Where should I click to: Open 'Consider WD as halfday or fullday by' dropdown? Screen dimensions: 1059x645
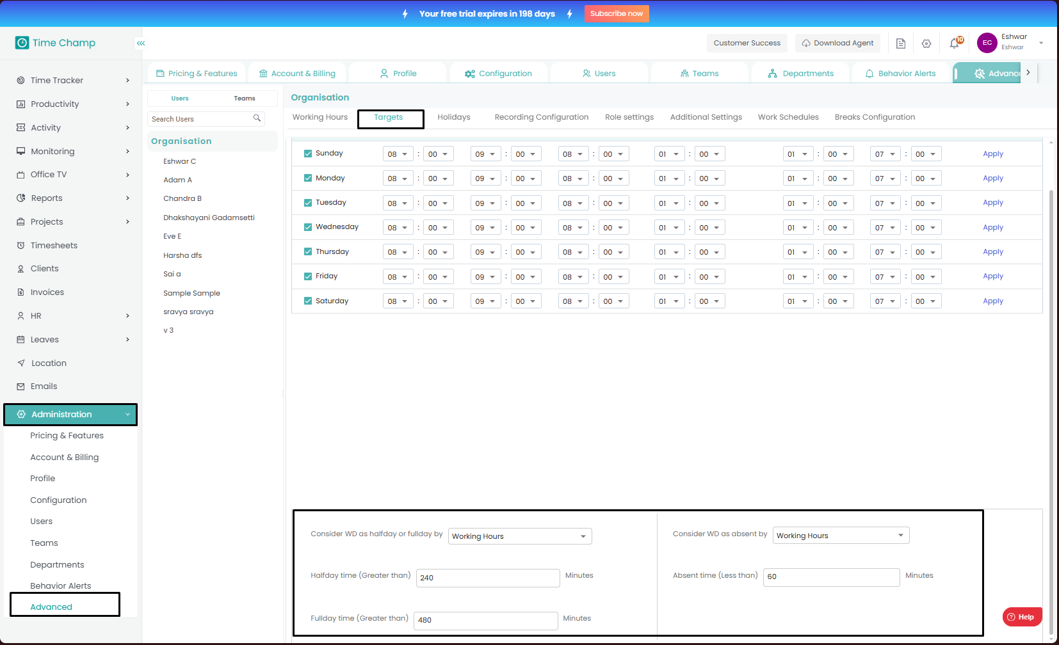click(520, 536)
